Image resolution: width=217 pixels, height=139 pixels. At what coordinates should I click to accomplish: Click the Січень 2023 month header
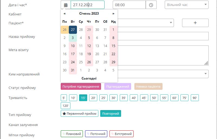pos(89,14)
